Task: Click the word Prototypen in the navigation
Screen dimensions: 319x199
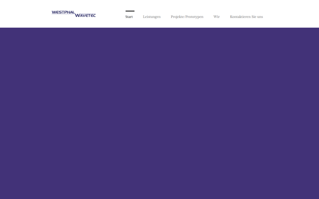Action: (194, 17)
